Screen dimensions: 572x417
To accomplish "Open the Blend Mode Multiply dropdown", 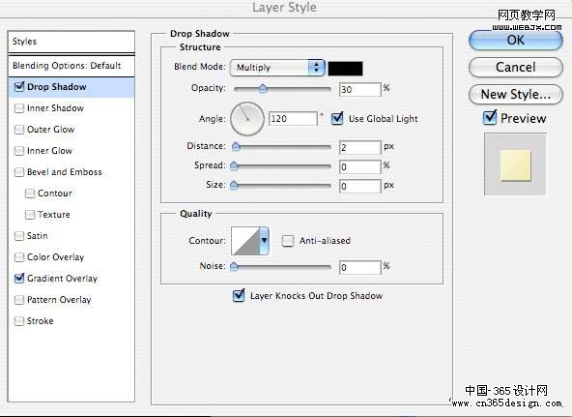I will (277, 68).
